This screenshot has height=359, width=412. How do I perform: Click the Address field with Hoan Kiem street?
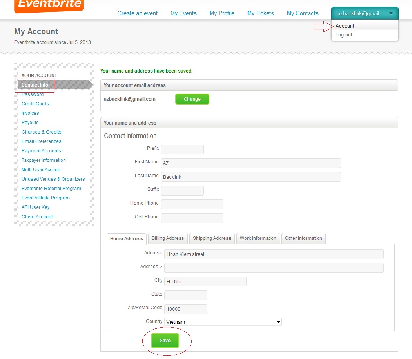pos(274,254)
